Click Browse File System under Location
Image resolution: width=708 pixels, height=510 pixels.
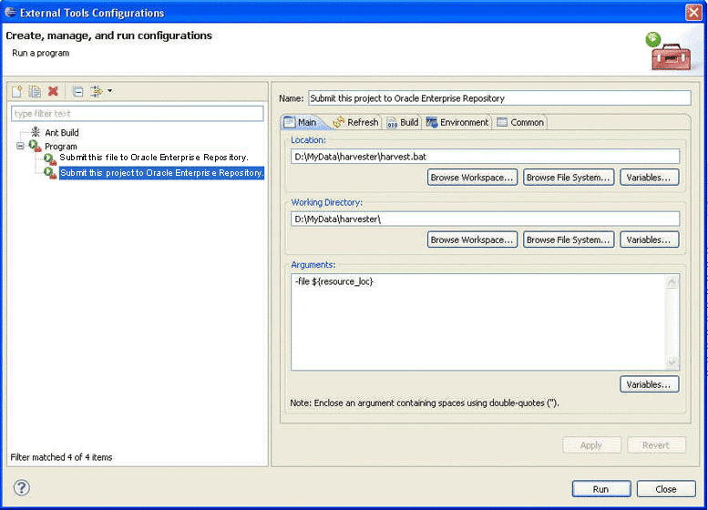(568, 178)
